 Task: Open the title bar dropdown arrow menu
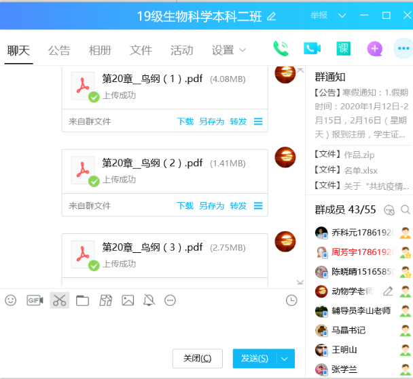(x=342, y=15)
